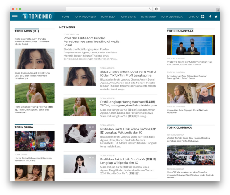Open TOPIK DUNIA menu item
Viewport: 230px width, 195px height.
point(149,17)
